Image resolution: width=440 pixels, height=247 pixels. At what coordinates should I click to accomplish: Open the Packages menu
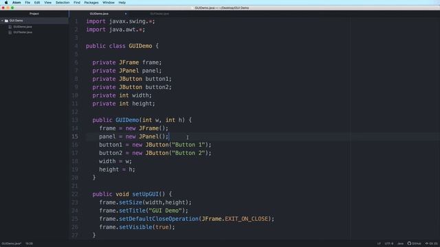[x=91, y=3]
